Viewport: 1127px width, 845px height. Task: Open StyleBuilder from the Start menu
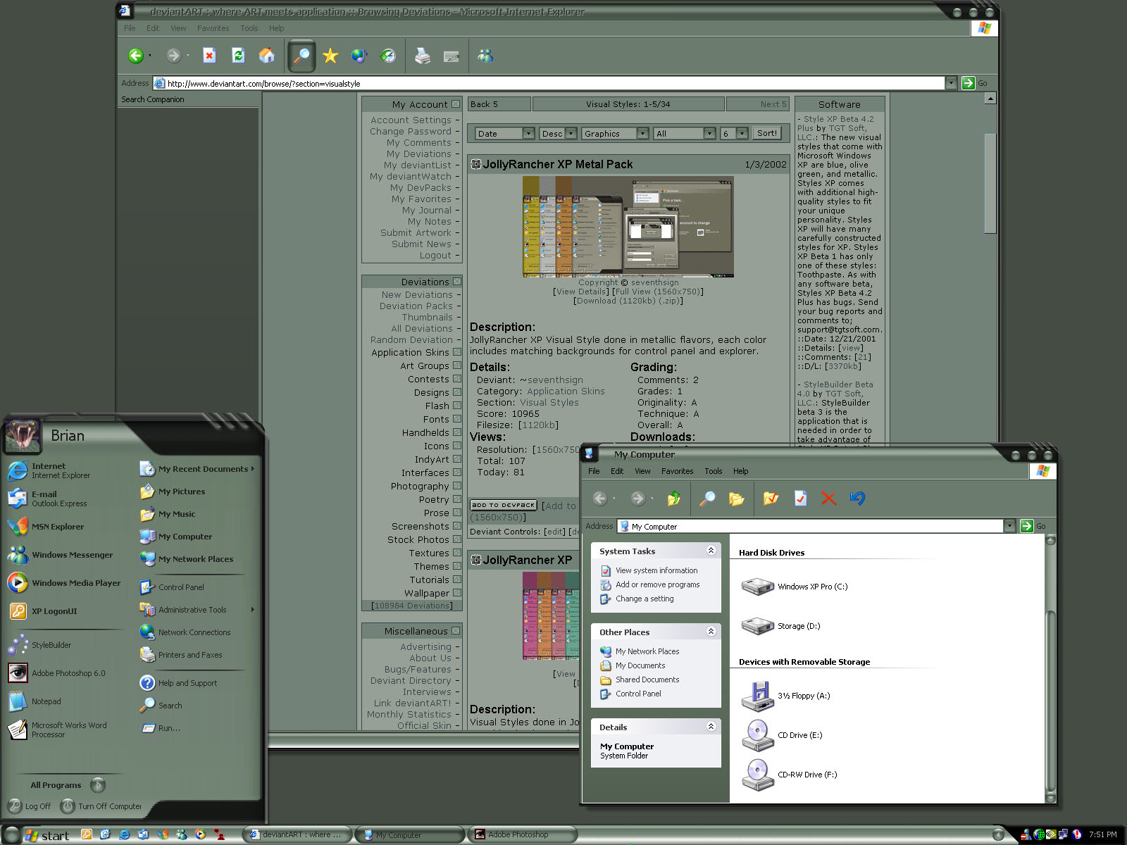[40, 645]
